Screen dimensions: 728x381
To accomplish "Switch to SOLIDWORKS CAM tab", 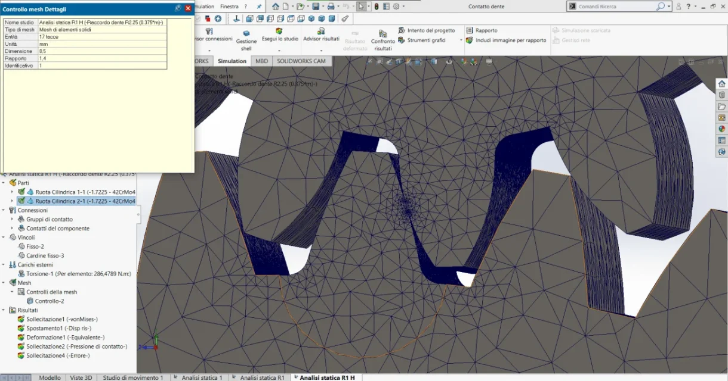I will click(301, 61).
